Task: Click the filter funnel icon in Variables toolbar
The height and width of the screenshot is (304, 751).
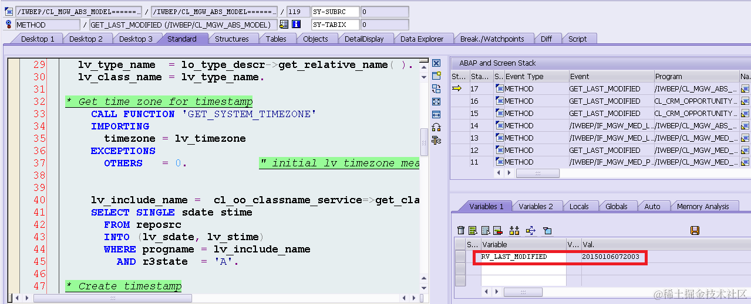Action: point(547,230)
